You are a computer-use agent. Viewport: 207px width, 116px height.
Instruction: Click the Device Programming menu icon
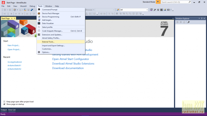(39, 17)
